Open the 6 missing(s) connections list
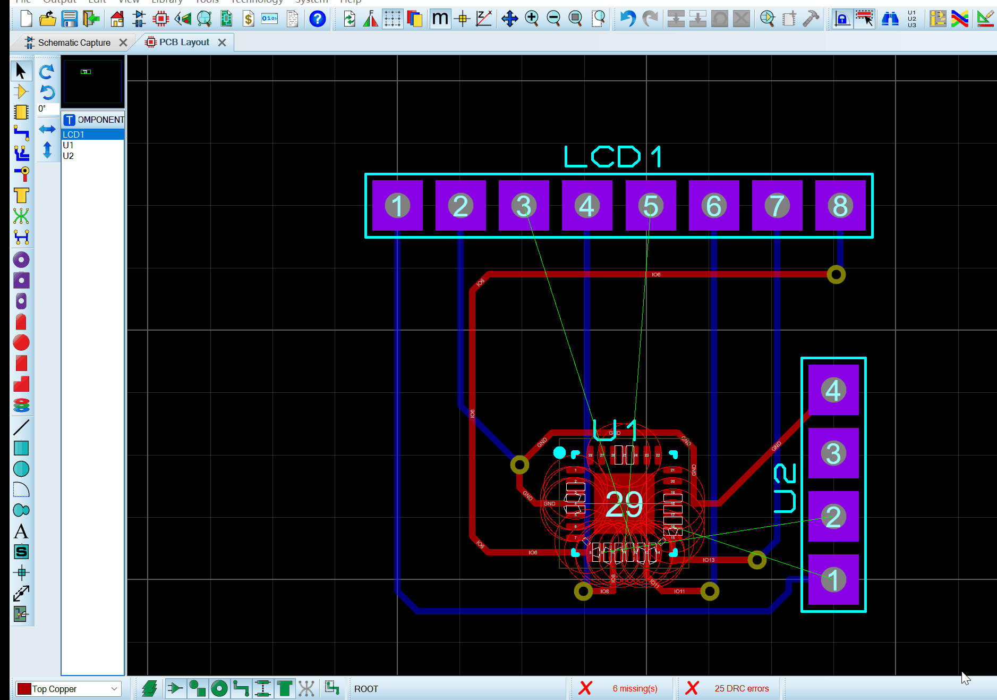Screen dimensions: 997x700 click(x=635, y=688)
